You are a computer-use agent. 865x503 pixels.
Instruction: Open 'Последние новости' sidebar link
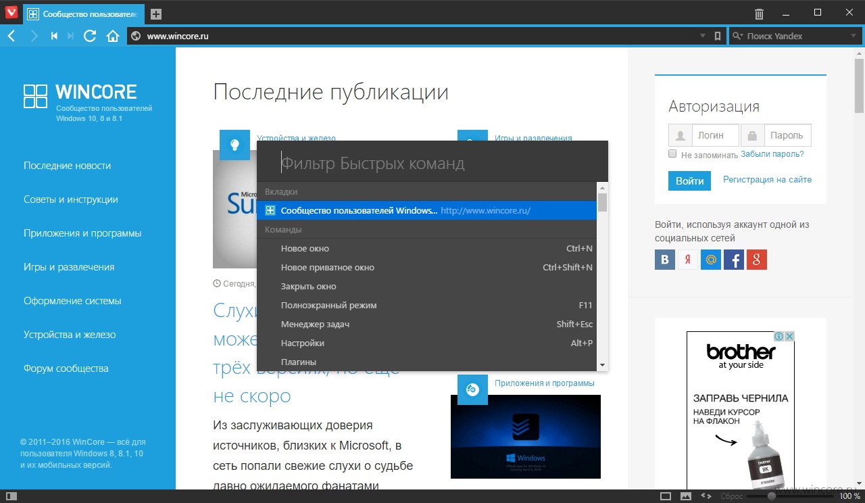tap(67, 166)
